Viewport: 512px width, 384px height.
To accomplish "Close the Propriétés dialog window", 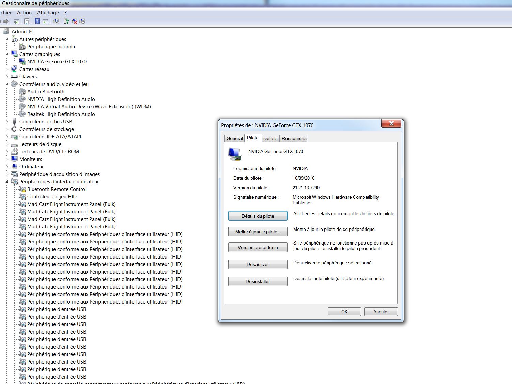I will 391,123.
